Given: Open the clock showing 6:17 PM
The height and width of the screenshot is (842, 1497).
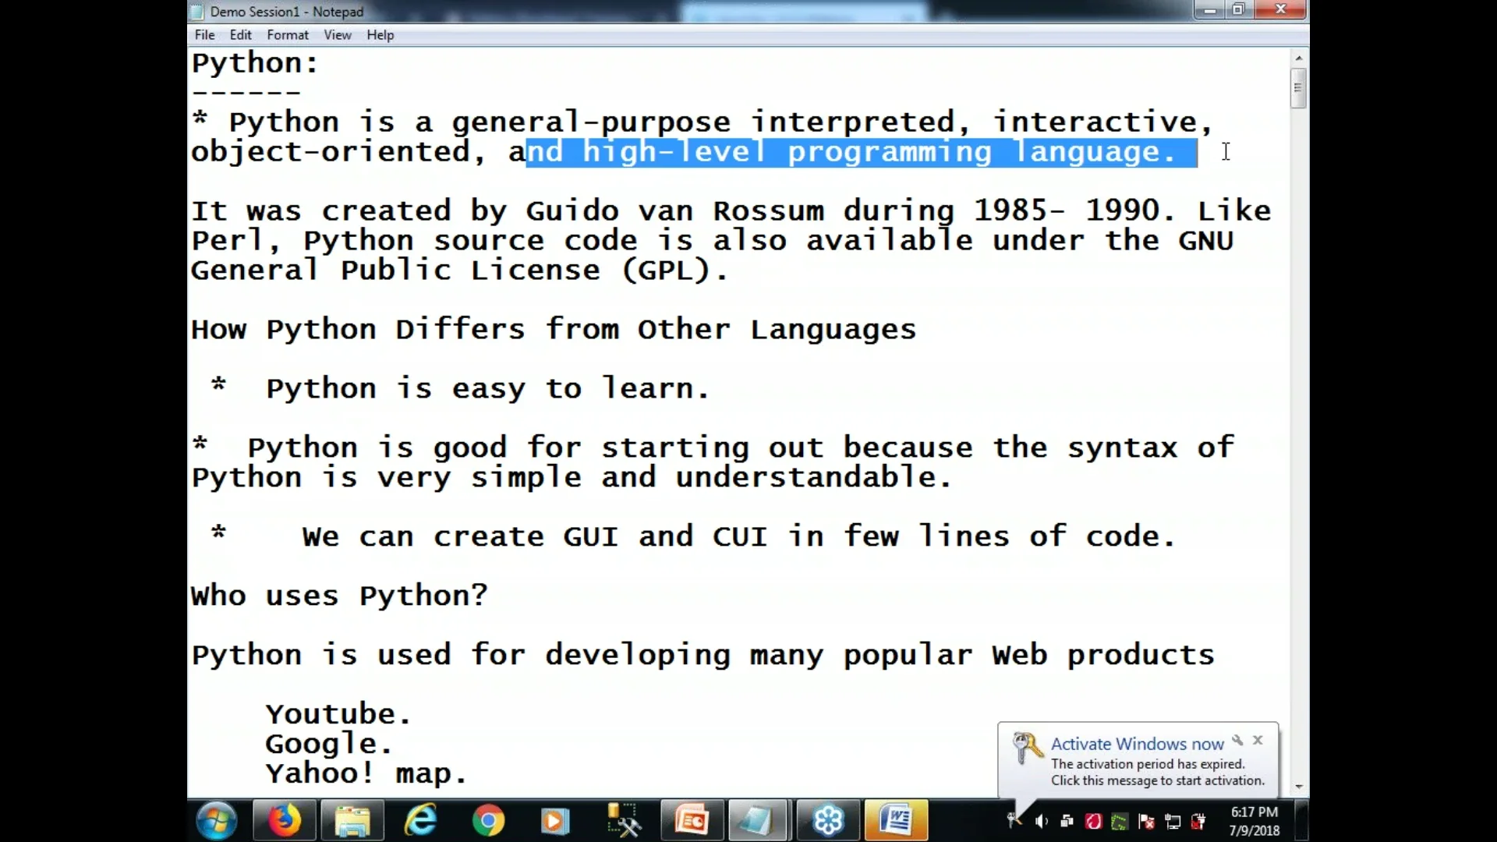Looking at the screenshot, I should click(1254, 821).
